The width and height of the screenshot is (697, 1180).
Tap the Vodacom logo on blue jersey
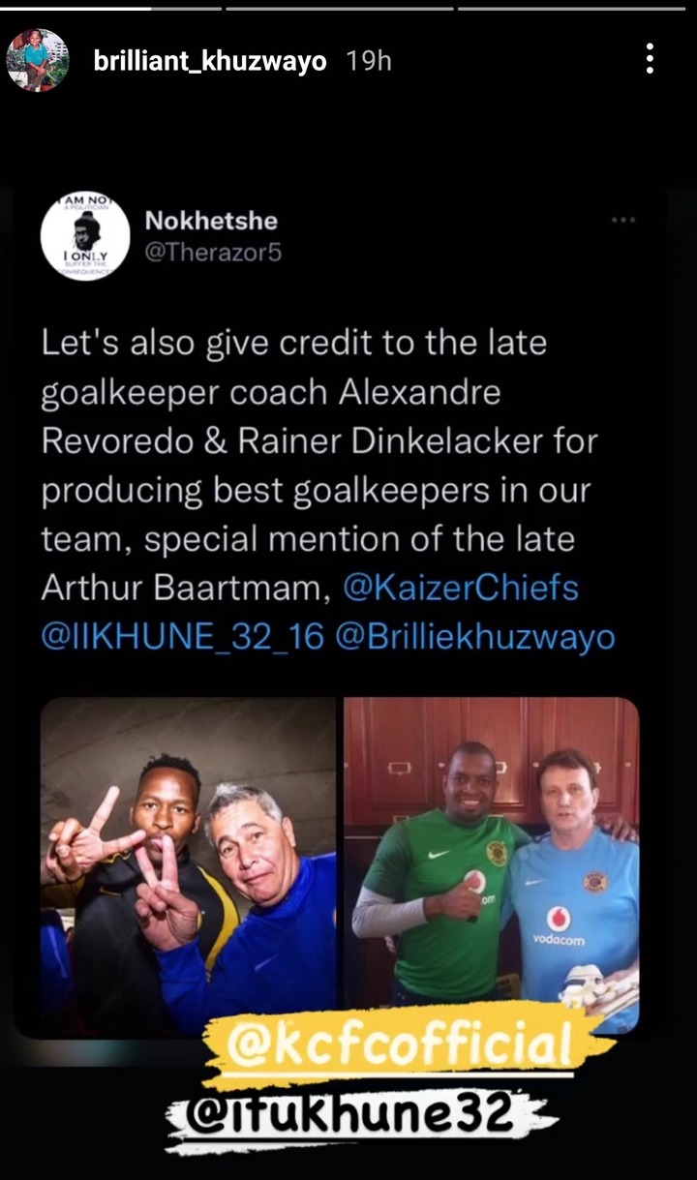(561, 926)
